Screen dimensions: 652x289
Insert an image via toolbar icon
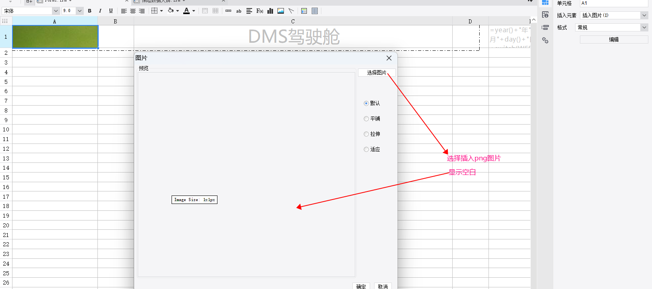(x=281, y=11)
